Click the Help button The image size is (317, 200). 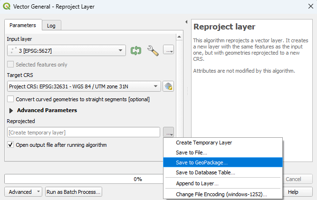[293, 192]
